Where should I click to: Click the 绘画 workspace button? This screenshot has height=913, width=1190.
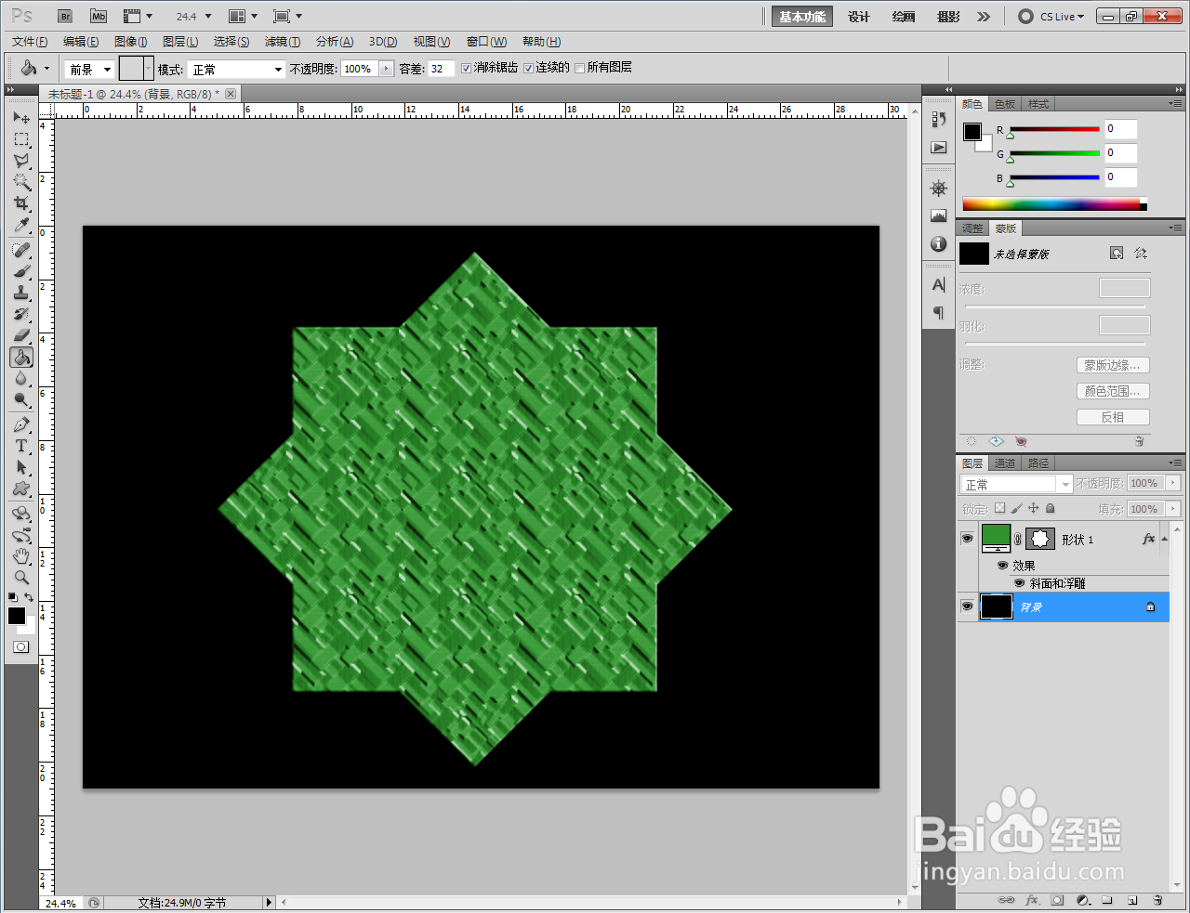tap(903, 17)
